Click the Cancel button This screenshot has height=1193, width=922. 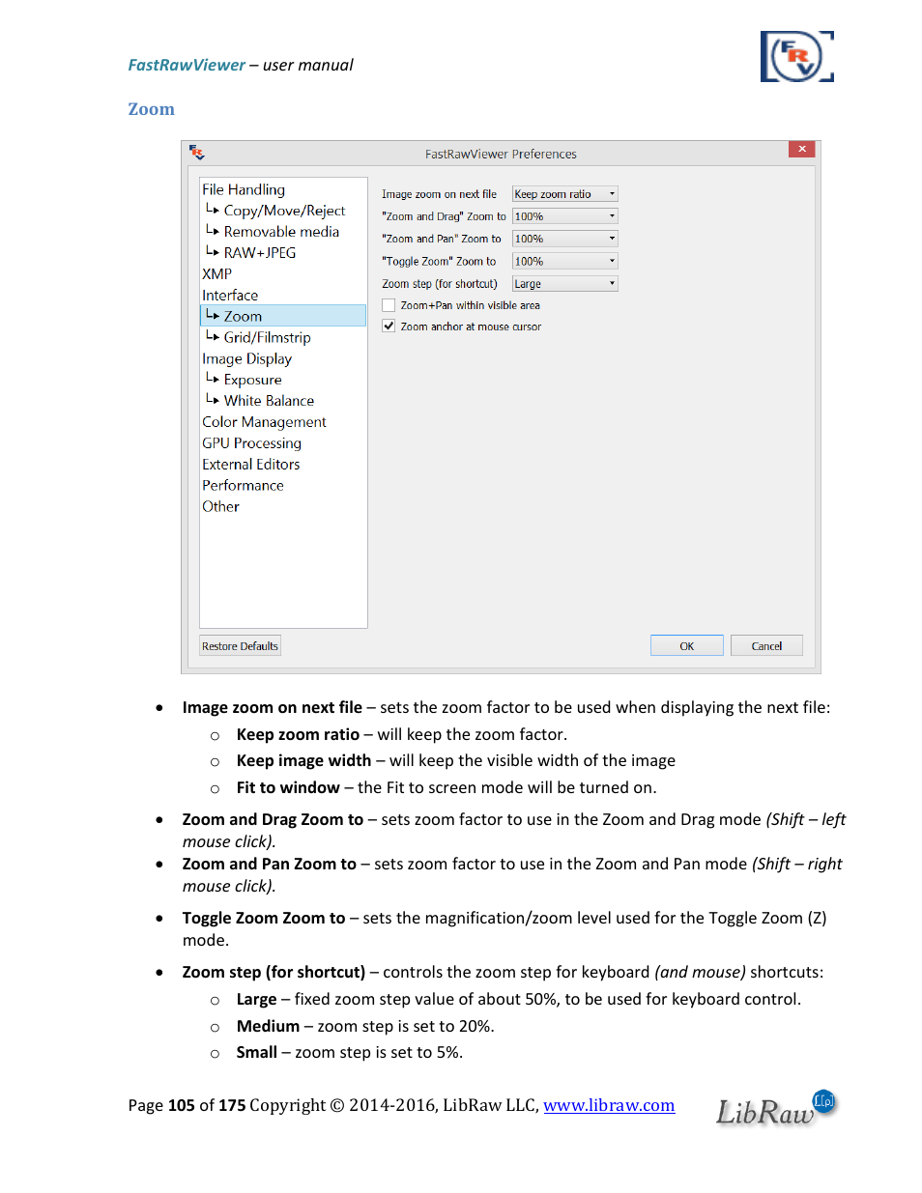[x=766, y=646]
